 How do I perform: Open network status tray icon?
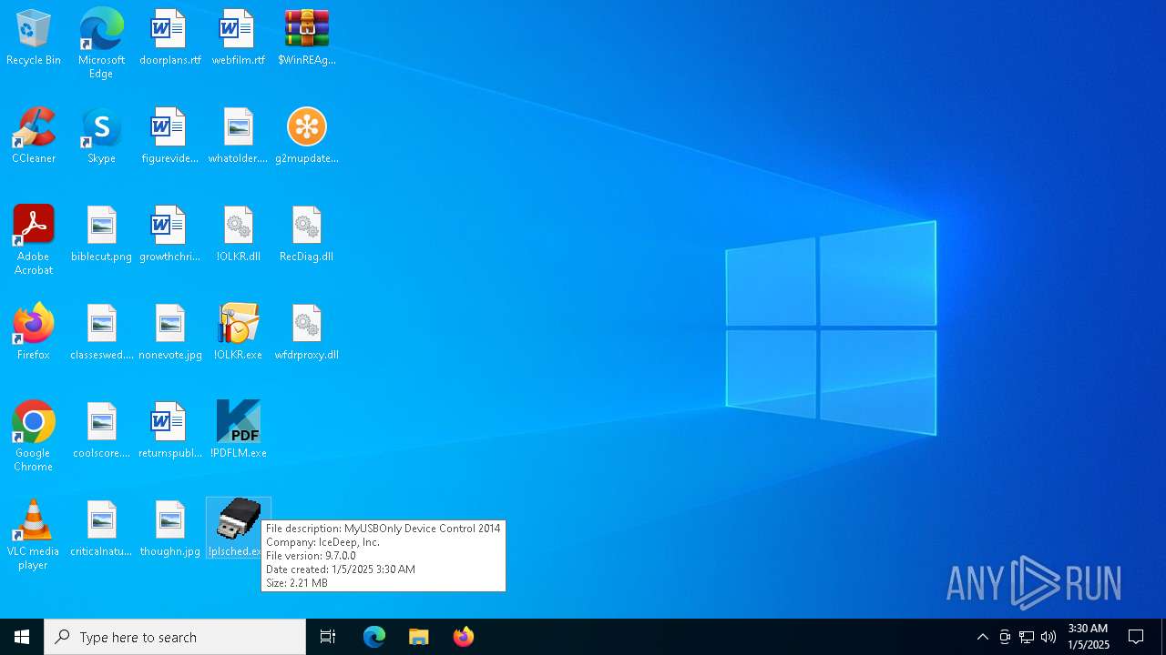[1027, 637]
